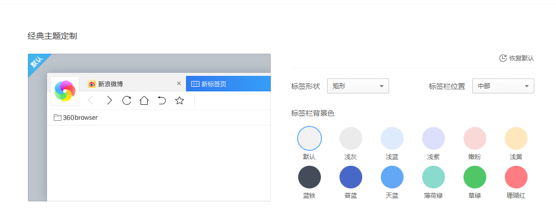Click the grid icon on 新标签页 tab

pyautogui.click(x=195, y=84)
